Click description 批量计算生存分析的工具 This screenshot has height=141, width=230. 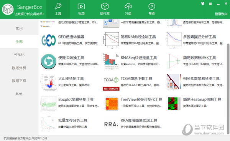coord(72,127)
